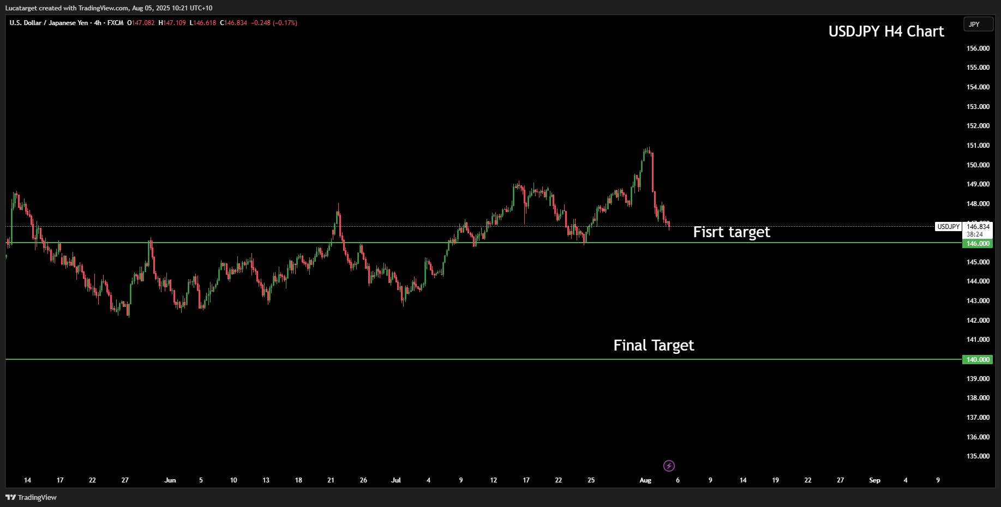
Task: Click the Jul date axis label
Action: coord(396,480)
